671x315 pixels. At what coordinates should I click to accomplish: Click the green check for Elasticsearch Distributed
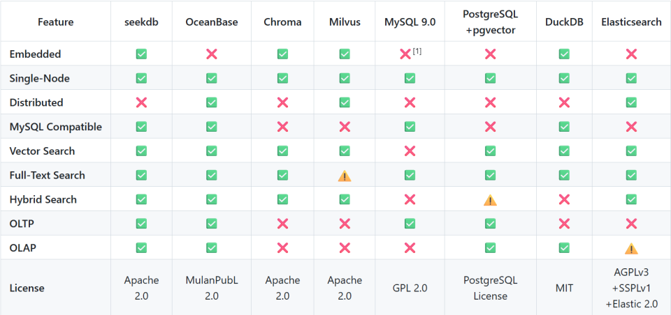tap(631, 102)
